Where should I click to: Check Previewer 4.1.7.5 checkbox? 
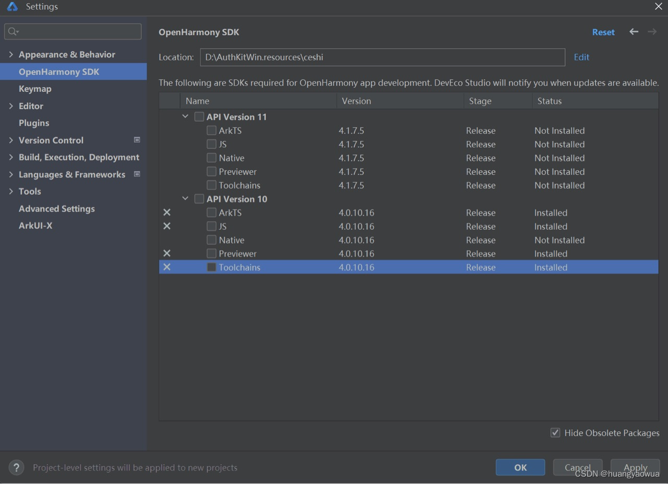tap(211, 171)
